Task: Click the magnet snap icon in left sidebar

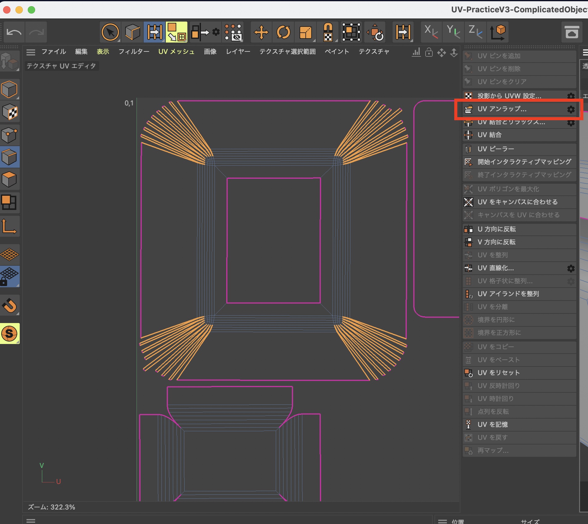Action: (10, 305)
